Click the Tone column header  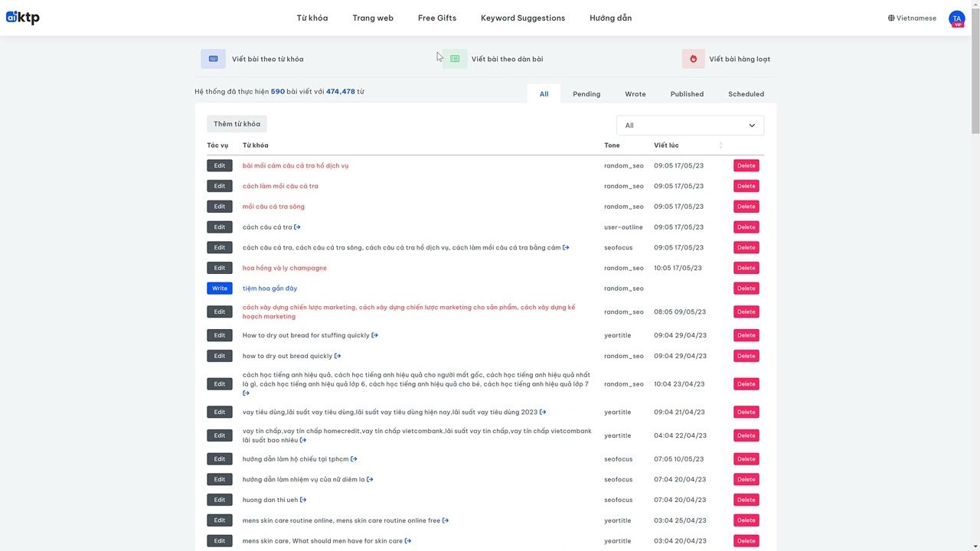tap(612, 145)
